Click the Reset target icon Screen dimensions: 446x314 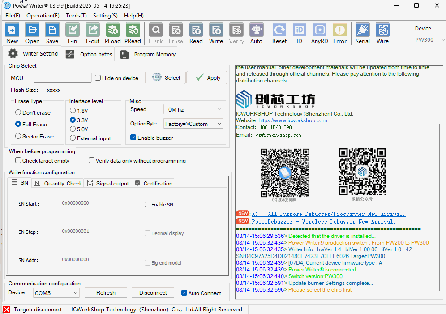(279, 30)
